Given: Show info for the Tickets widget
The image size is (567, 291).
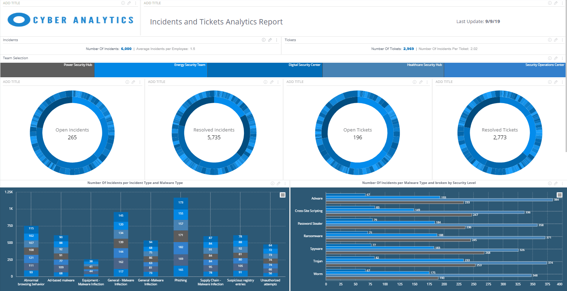Looking at the screenshot, I should pos(550,40).
